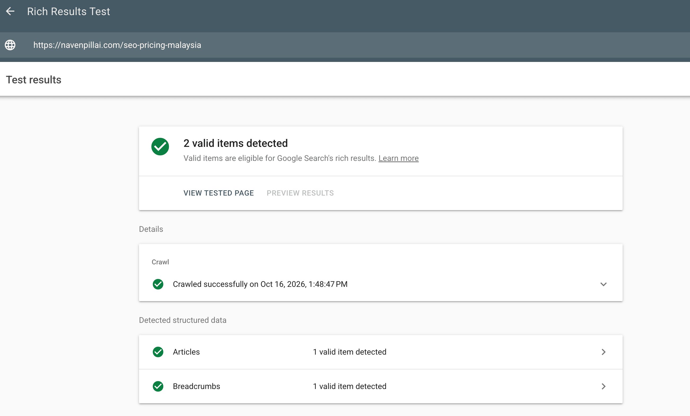Screen dimensions: 690x416
Task: Click 1 valid item detected in Breadcrumbs row
Action: (x=350, y=386)
